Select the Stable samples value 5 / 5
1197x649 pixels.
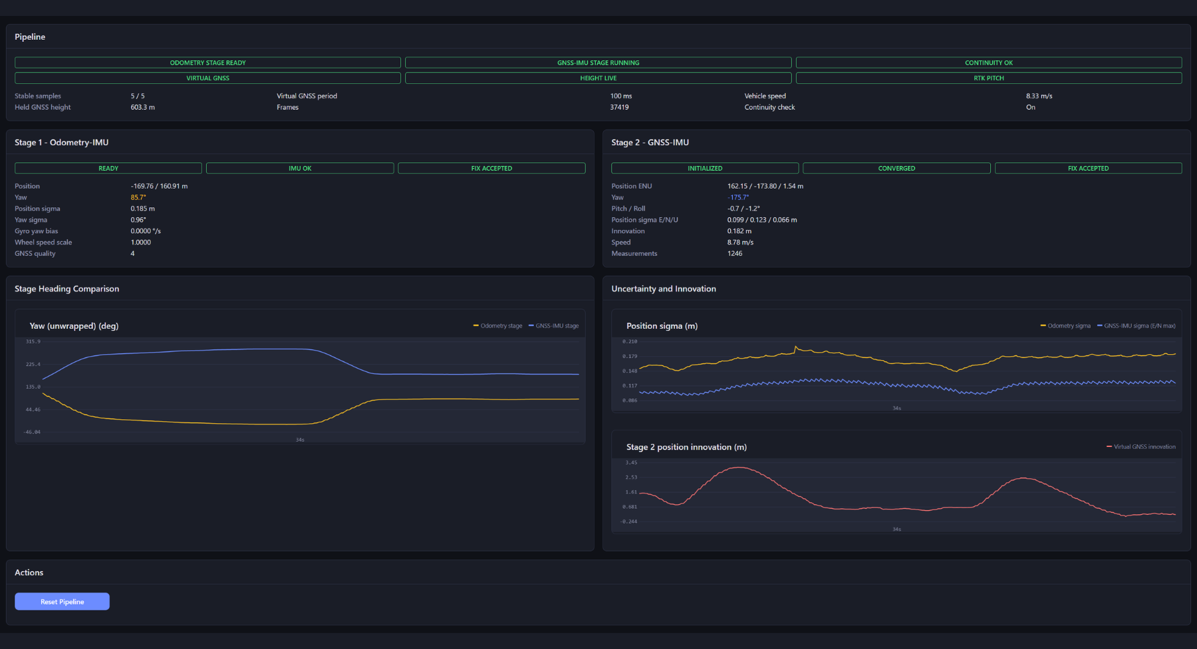coord(138,96)
